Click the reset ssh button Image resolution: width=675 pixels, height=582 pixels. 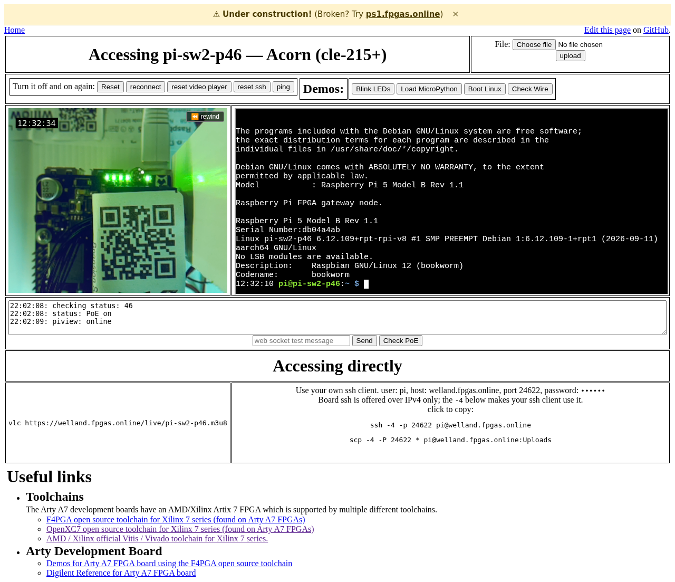pos(252,87)
